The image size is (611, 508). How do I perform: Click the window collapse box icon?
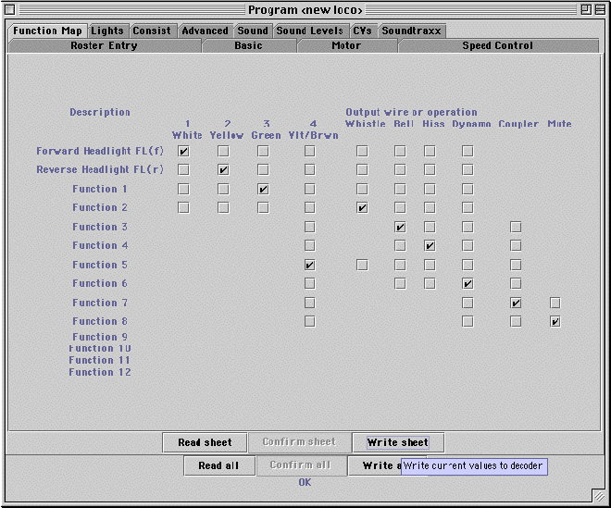coord(600,9)
